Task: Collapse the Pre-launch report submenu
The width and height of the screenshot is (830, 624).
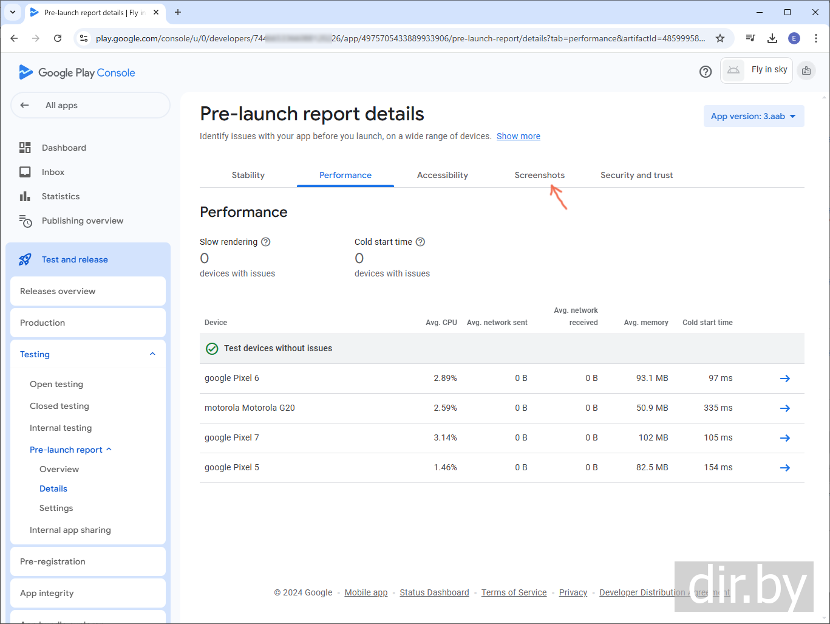Action: [x=109, y=450]
